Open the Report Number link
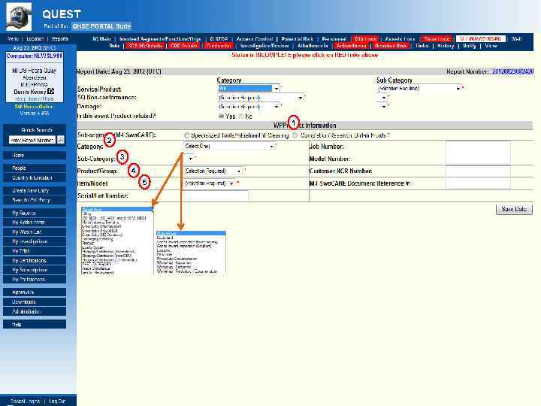 click(x=512, y=71)
